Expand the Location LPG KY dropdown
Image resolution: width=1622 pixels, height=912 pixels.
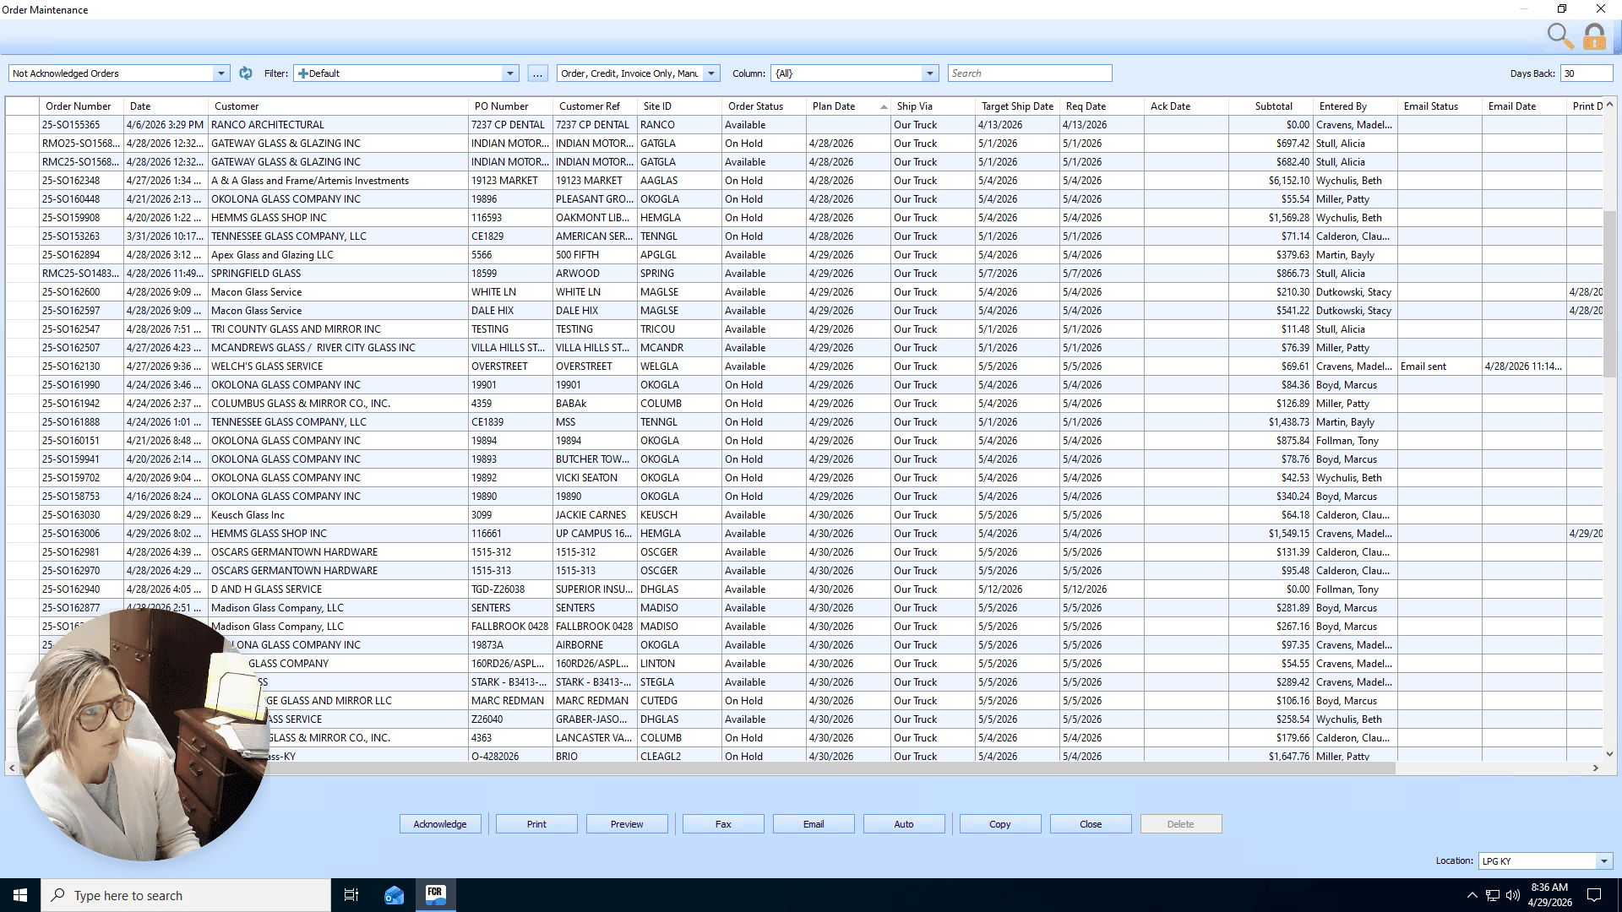(x=1604, y=861)
